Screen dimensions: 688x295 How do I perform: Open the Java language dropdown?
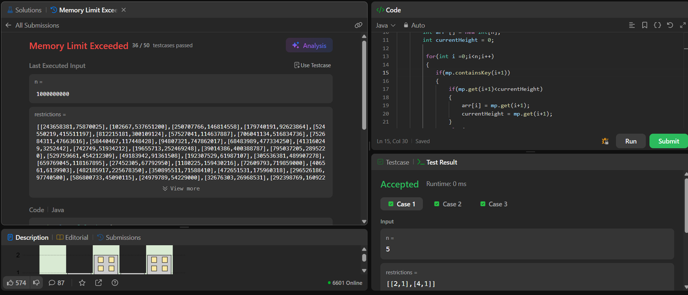385,25
